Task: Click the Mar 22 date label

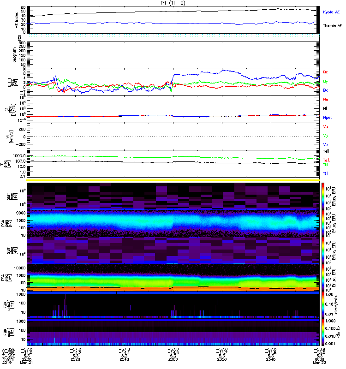Action: [x=320, y=363]
